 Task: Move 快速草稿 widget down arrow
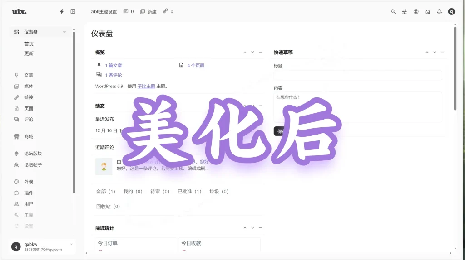435,52
